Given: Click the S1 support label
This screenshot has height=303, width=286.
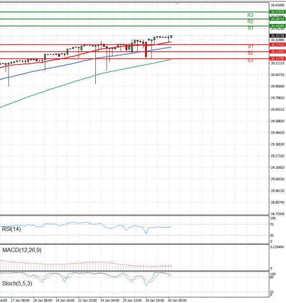Looking at the screenshot, I should point(250,46).
